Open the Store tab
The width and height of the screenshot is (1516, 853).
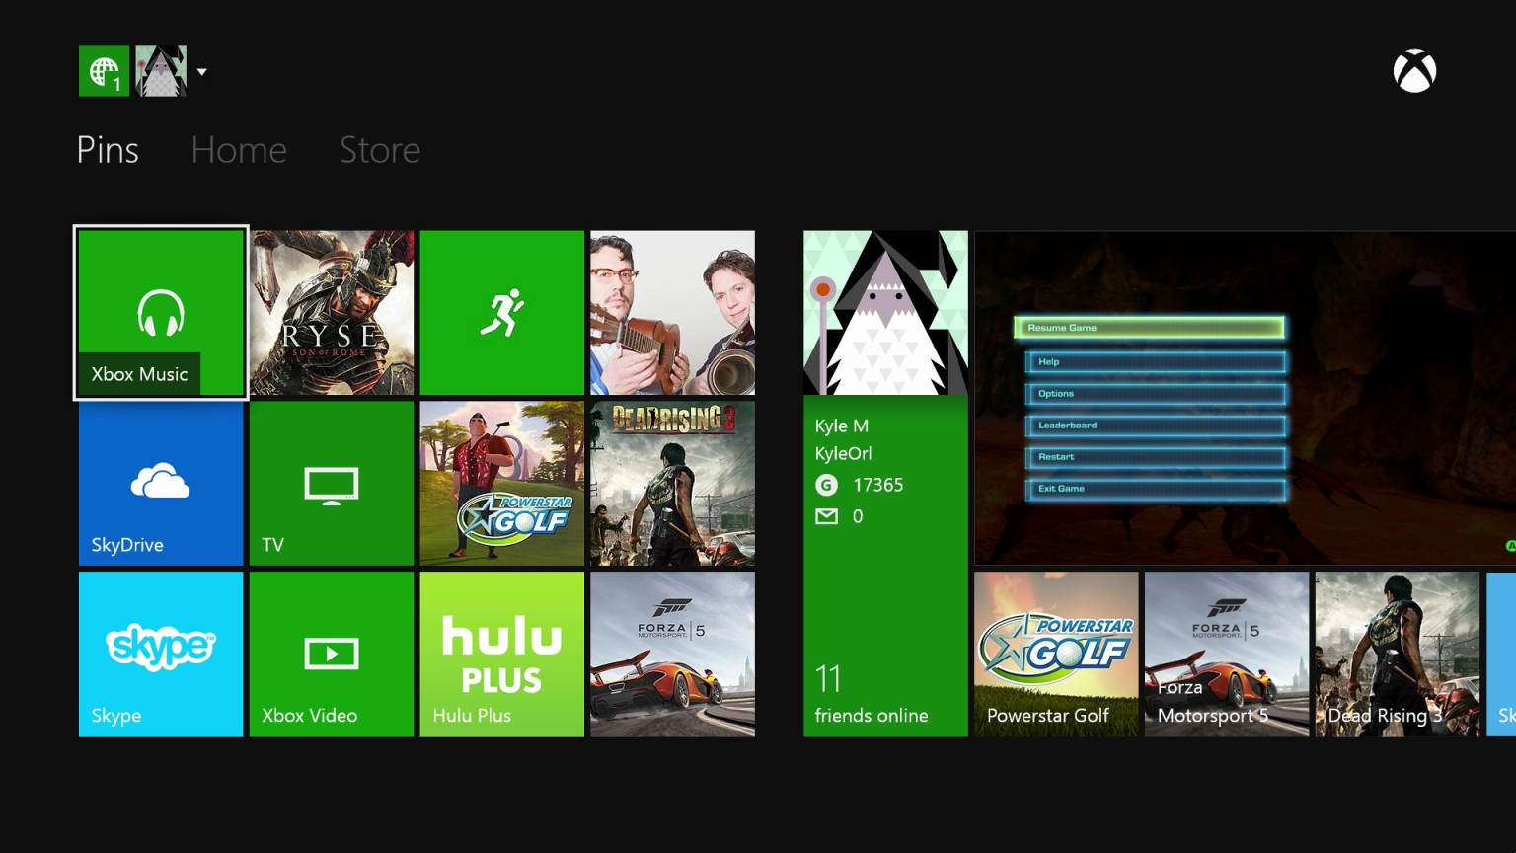[x=380, y=150]
